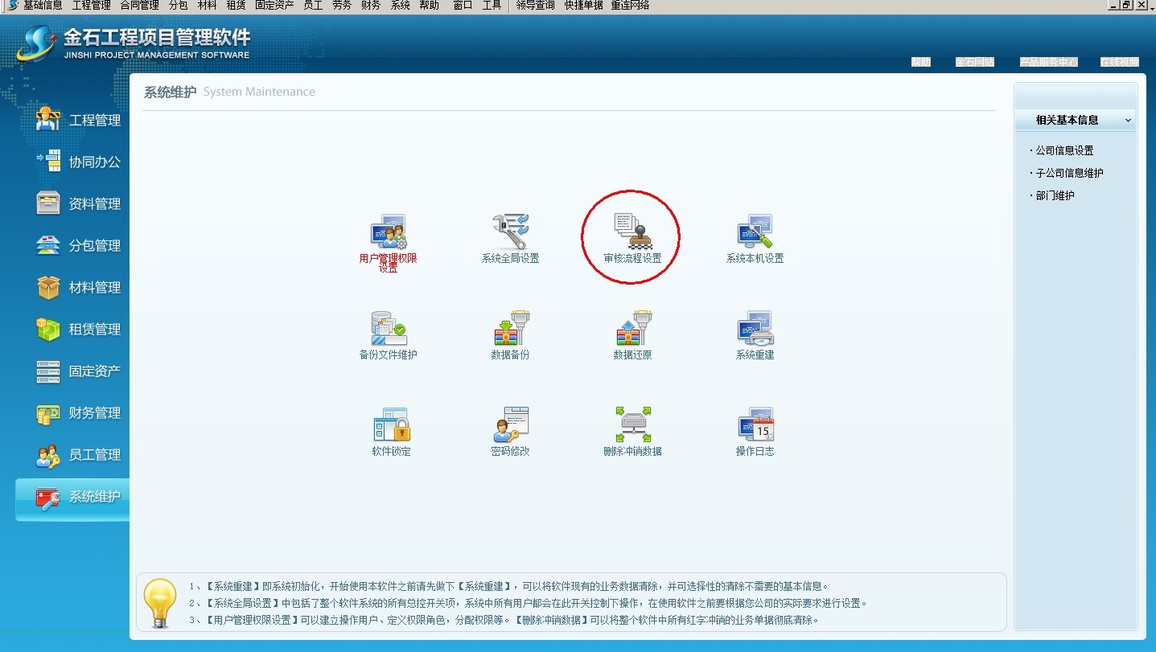
Task: Launch 数据备份 icon
Action: click(511, 329)
